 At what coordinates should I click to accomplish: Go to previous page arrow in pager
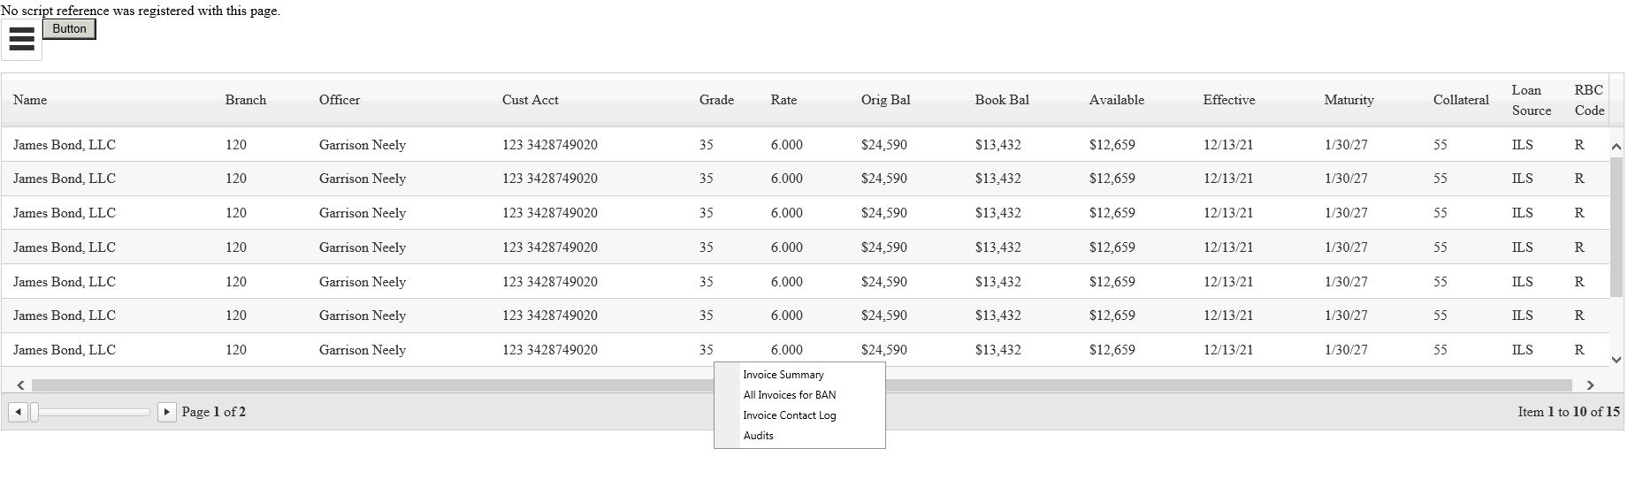18,412
